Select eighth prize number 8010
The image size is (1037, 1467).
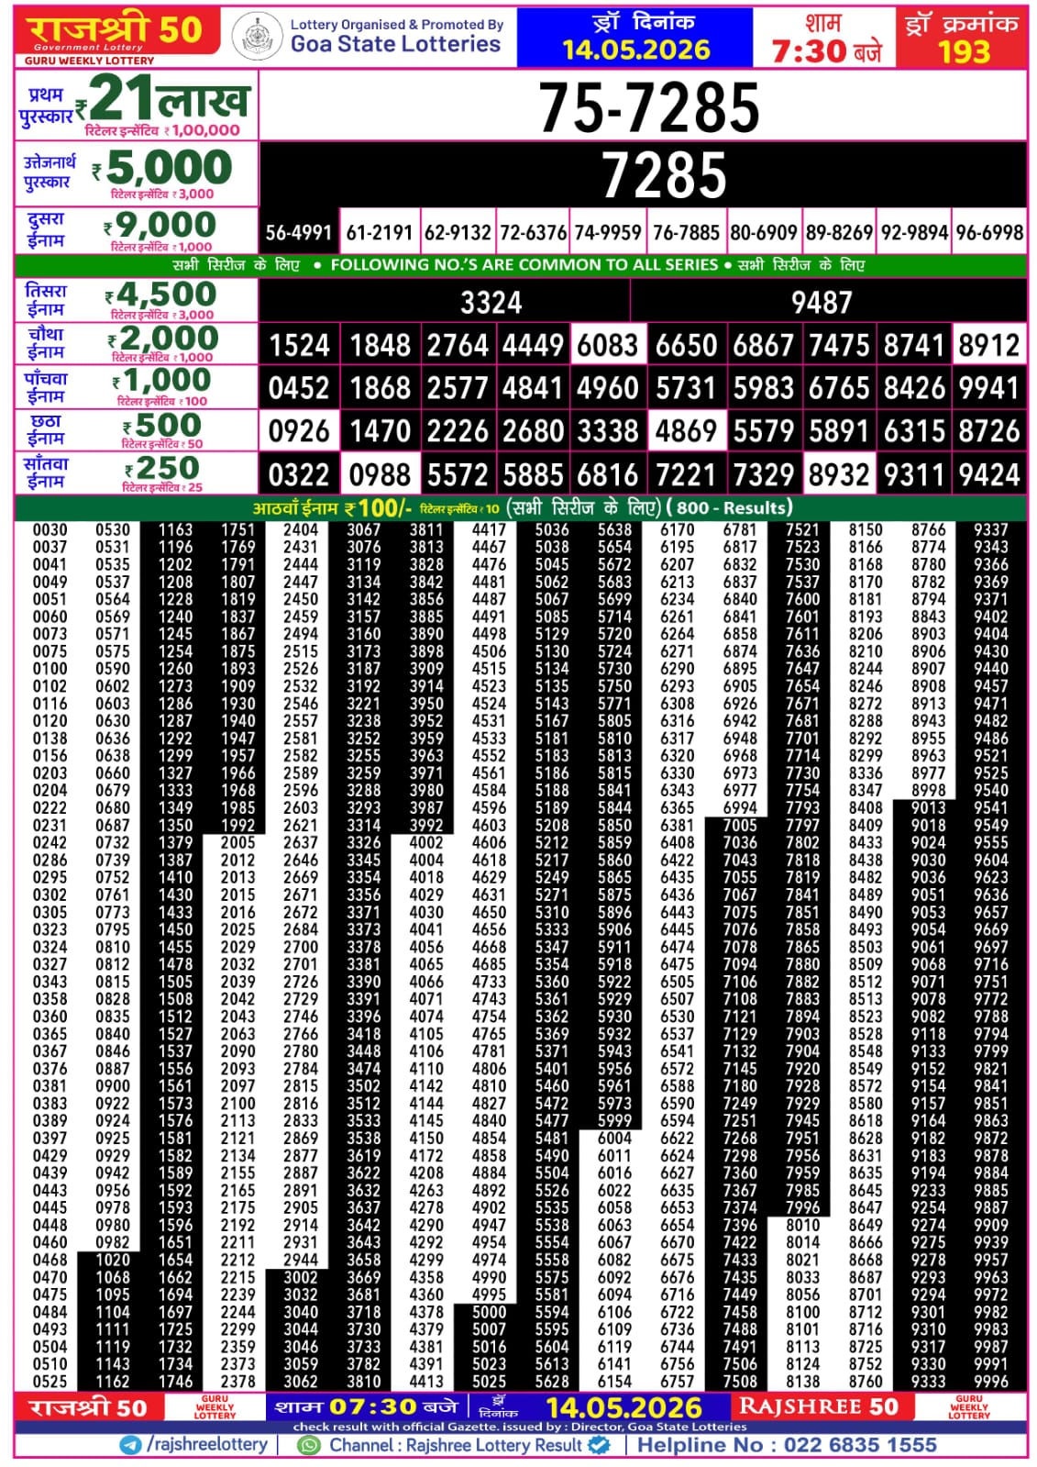[802, 1226]
